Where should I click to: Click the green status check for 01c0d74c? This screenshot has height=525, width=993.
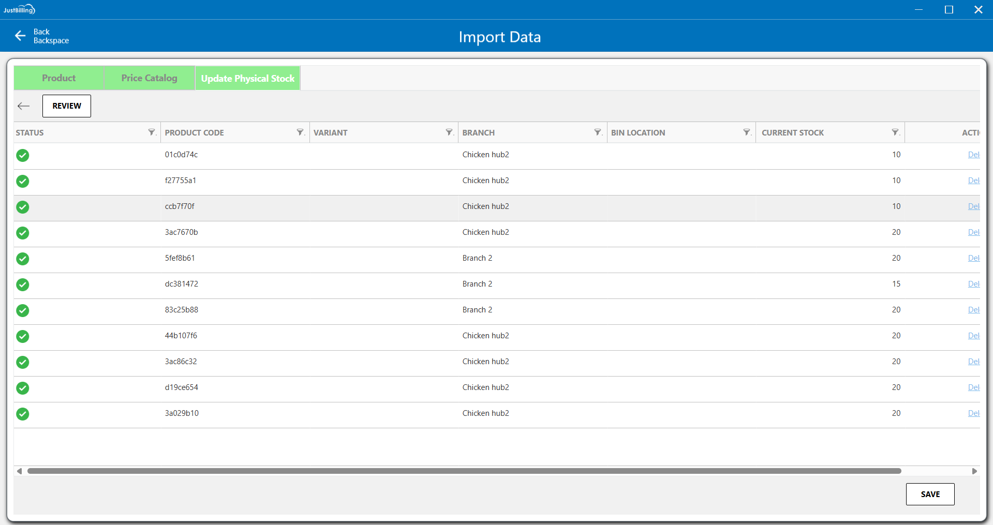(x=23, y=155)
